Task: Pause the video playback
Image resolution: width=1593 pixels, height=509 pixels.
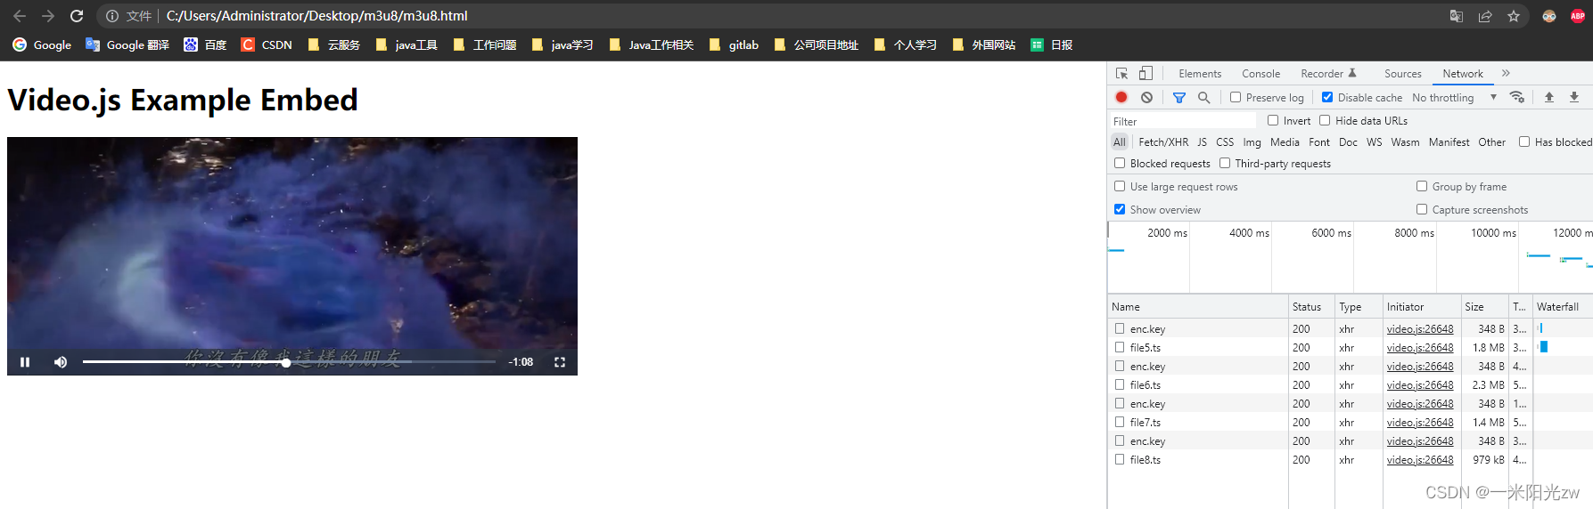Action: (x=25, y=362)
